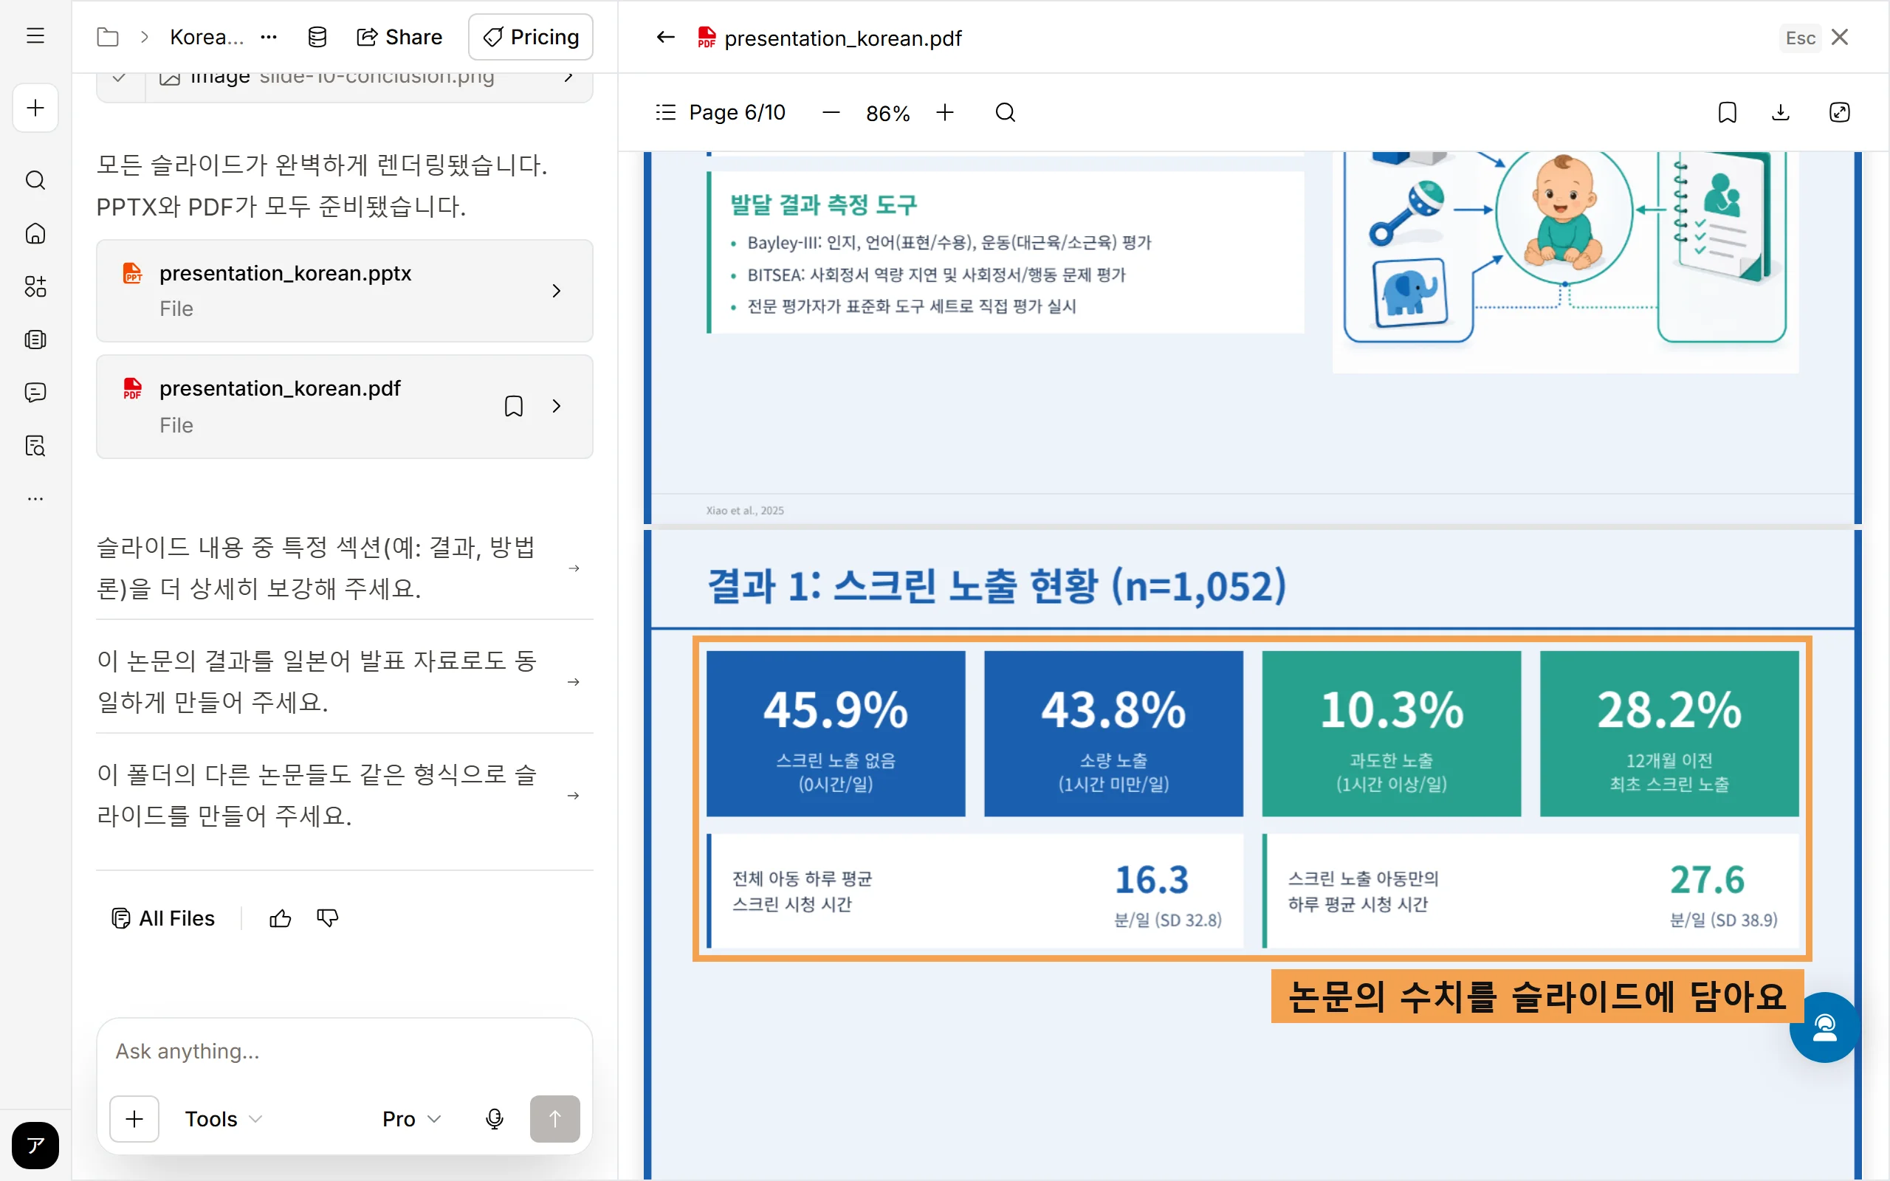The height and width of the screenshot is (1181, 1890).
Task: Bookmark the PDF from the viewer toolbar
Action: [1727, 112]
